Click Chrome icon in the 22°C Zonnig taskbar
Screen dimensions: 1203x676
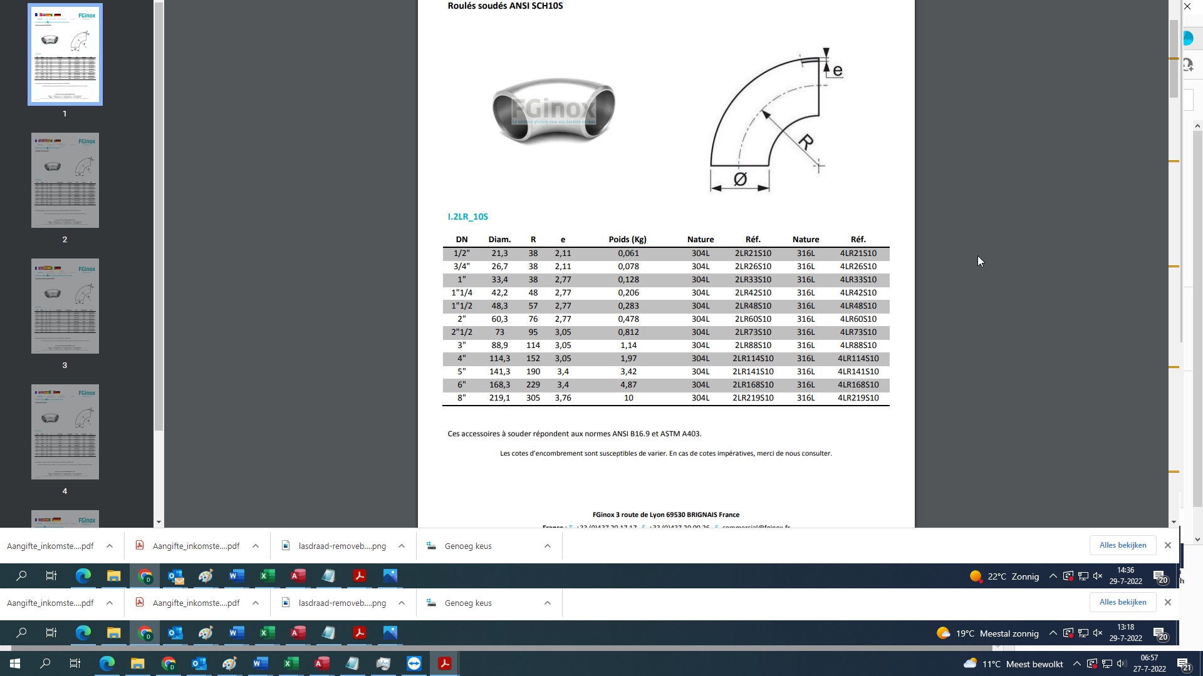pyautogui.click(x=145, y=576)
